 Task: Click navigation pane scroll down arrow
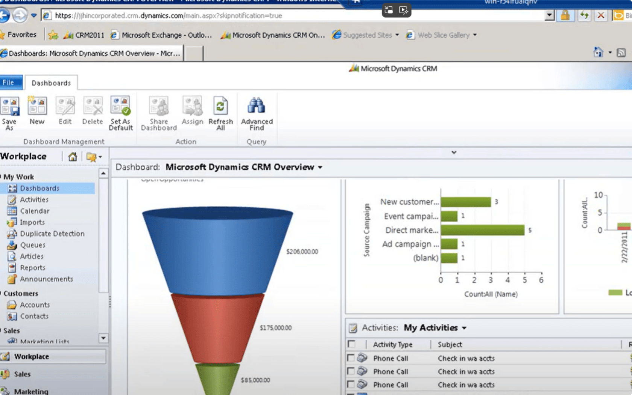pyautogui.click(x=103, y=338)
